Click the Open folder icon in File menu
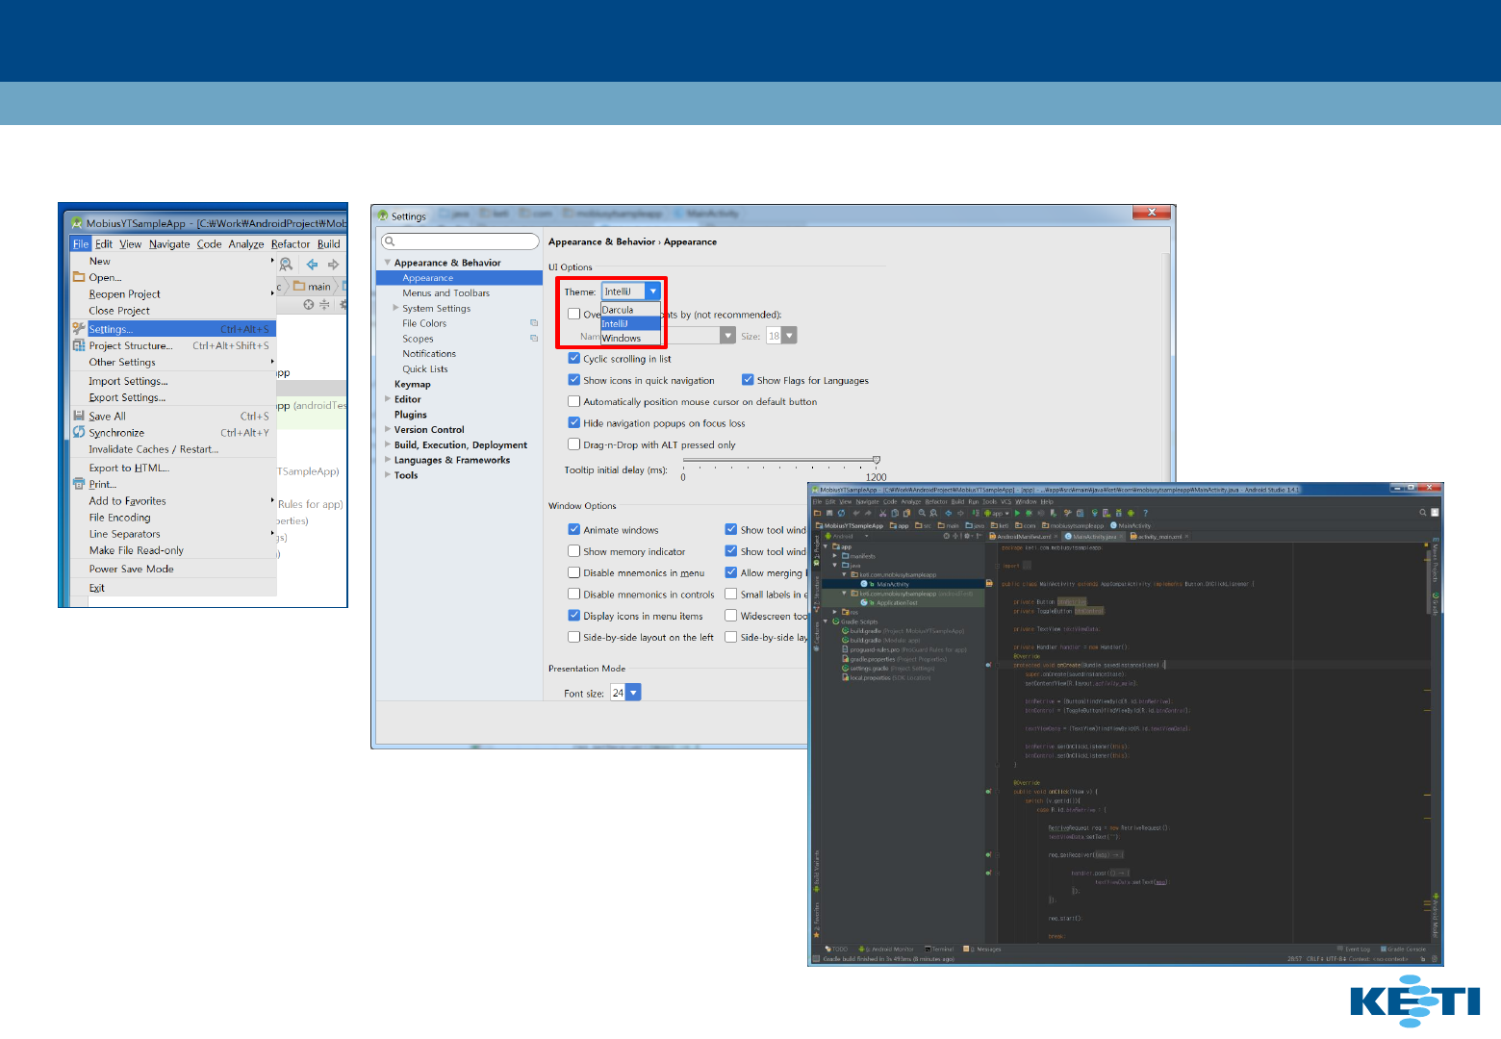 tap(79, 277)
